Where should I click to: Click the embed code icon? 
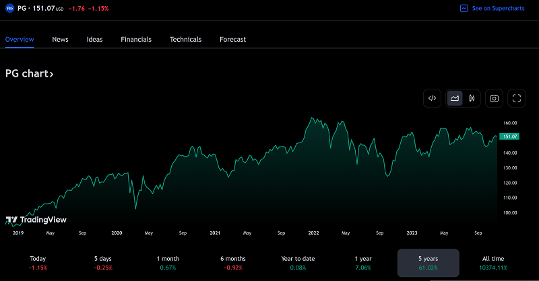coord(433,98)
